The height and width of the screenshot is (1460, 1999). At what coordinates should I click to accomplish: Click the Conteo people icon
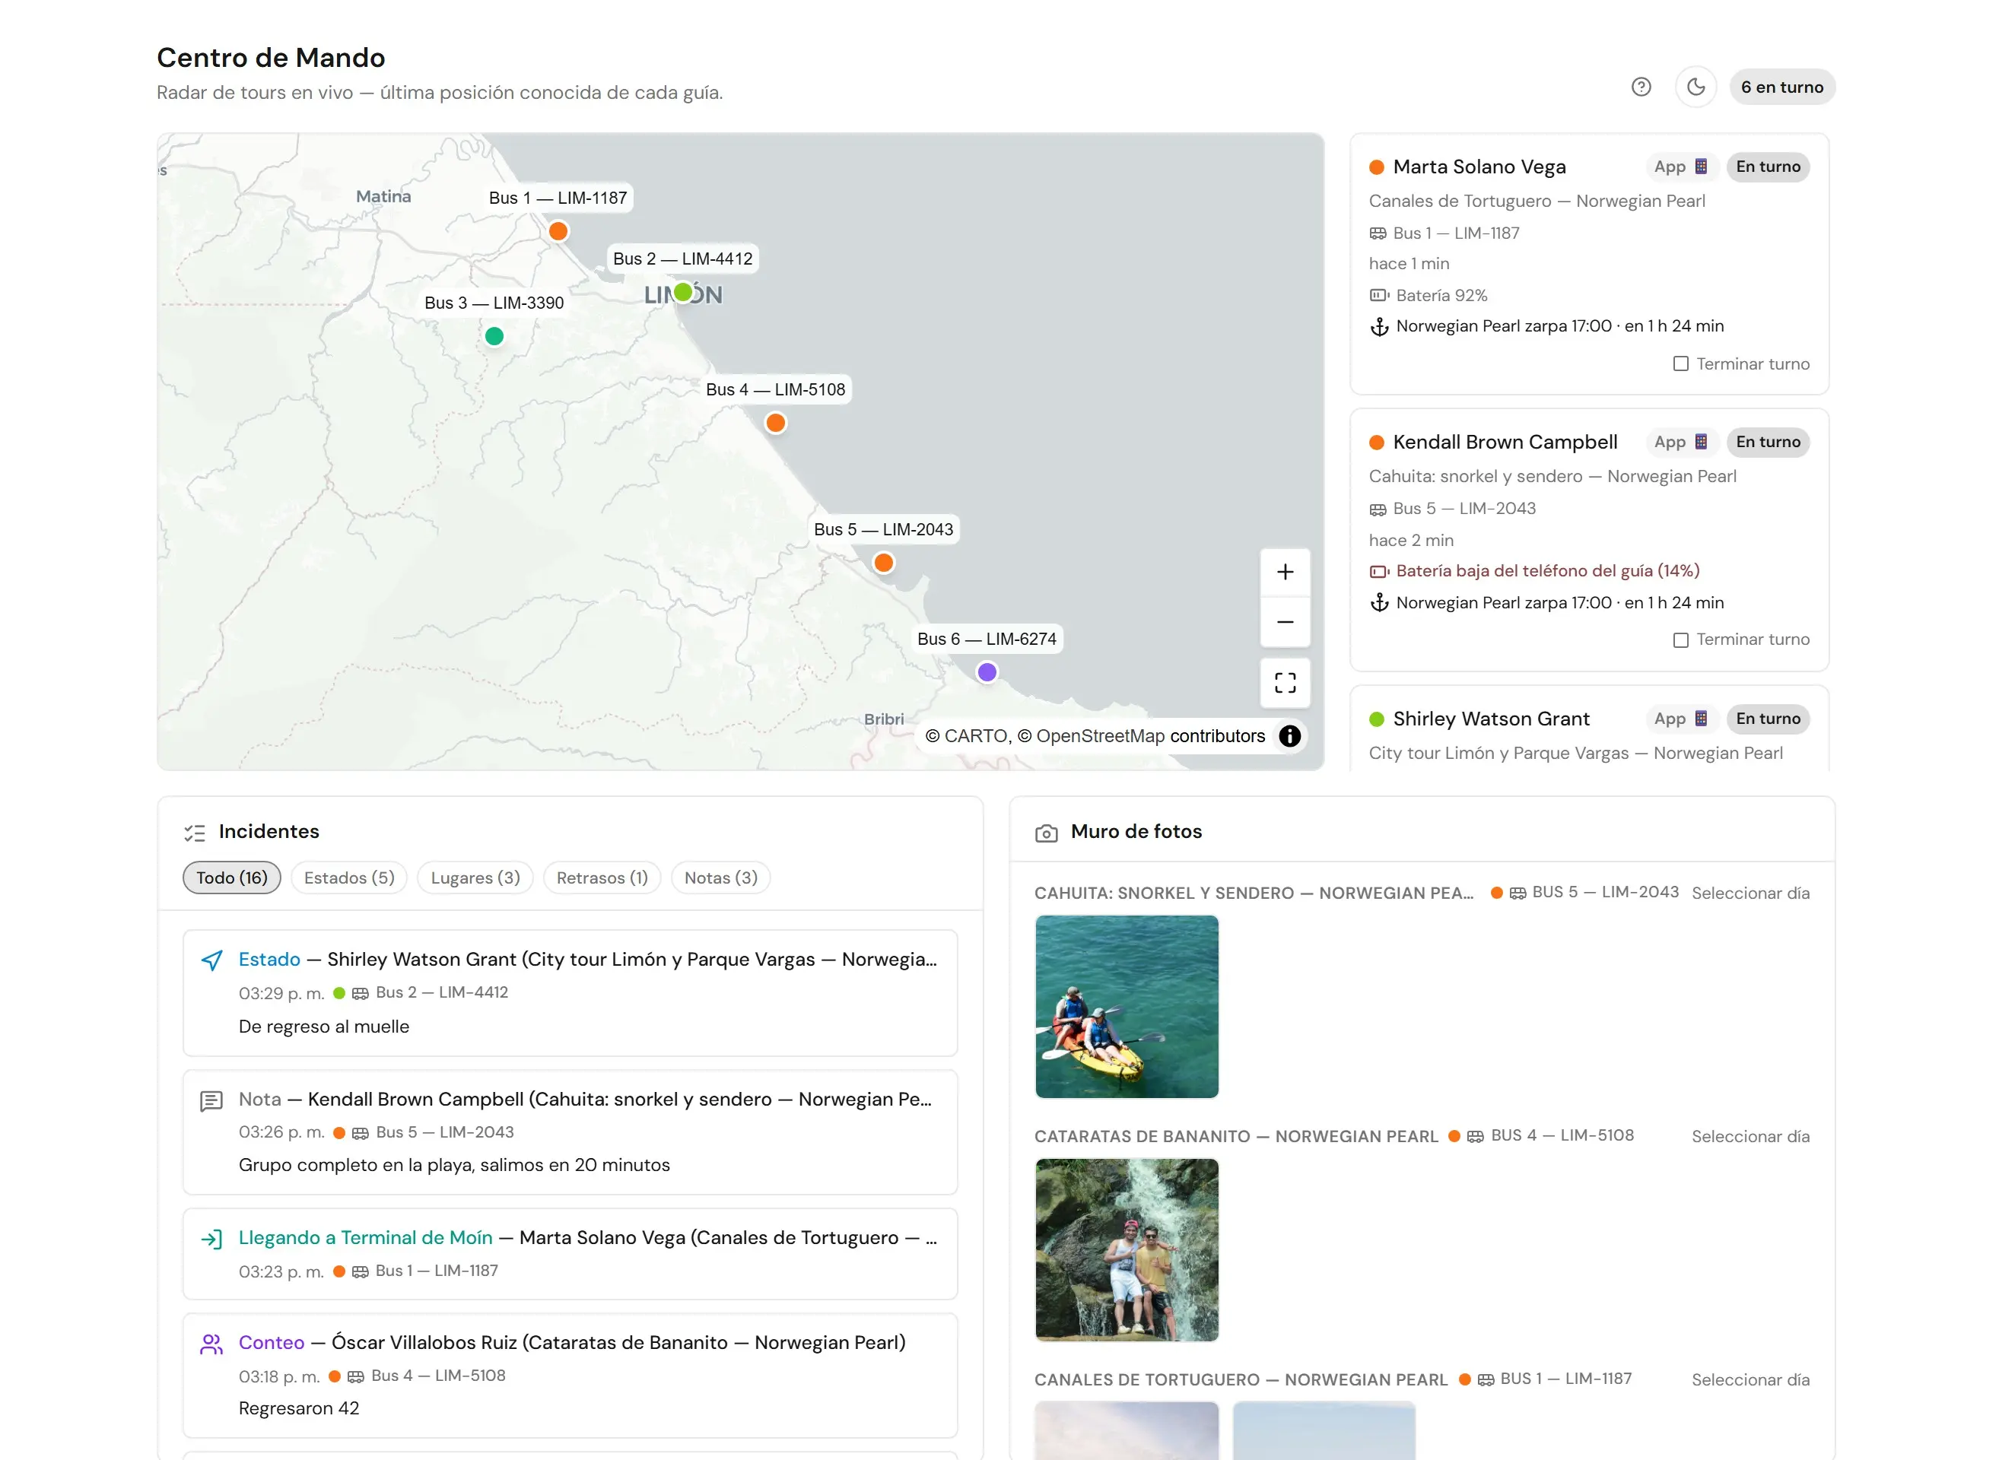(211, 1344)
